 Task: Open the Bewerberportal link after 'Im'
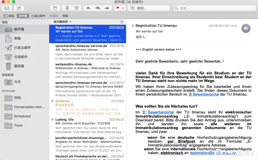158,112
